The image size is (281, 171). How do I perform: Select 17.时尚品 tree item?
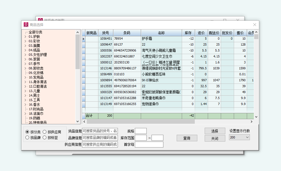tap(36, 109)
